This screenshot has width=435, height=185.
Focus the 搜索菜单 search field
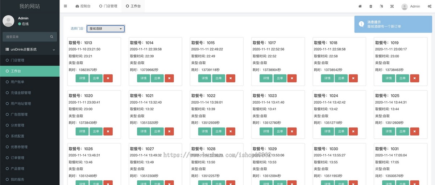[26, 36]
